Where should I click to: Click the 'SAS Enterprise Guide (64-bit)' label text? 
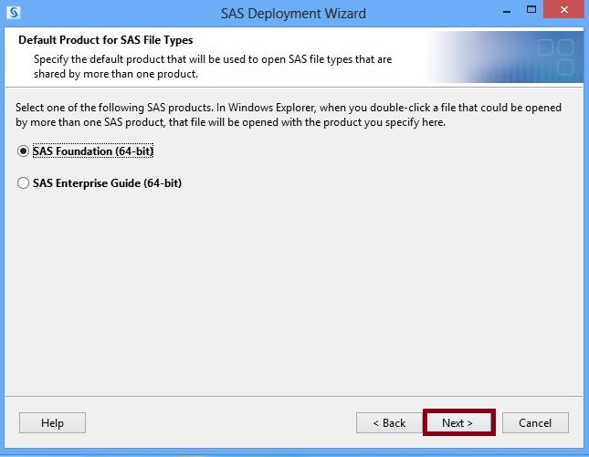107,183
